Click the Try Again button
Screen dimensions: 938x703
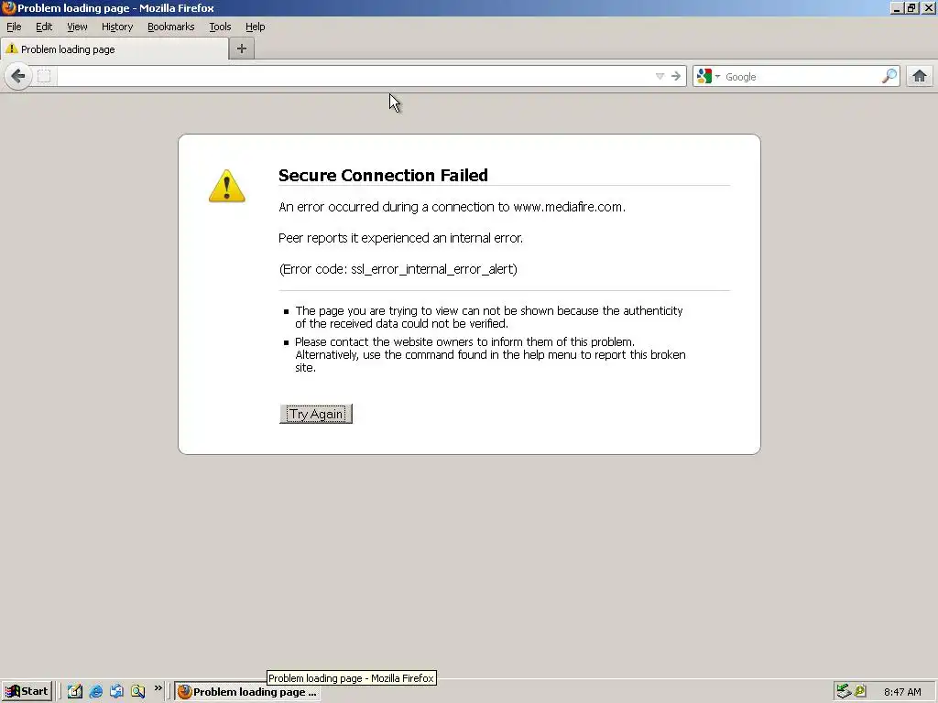(316, 414)
